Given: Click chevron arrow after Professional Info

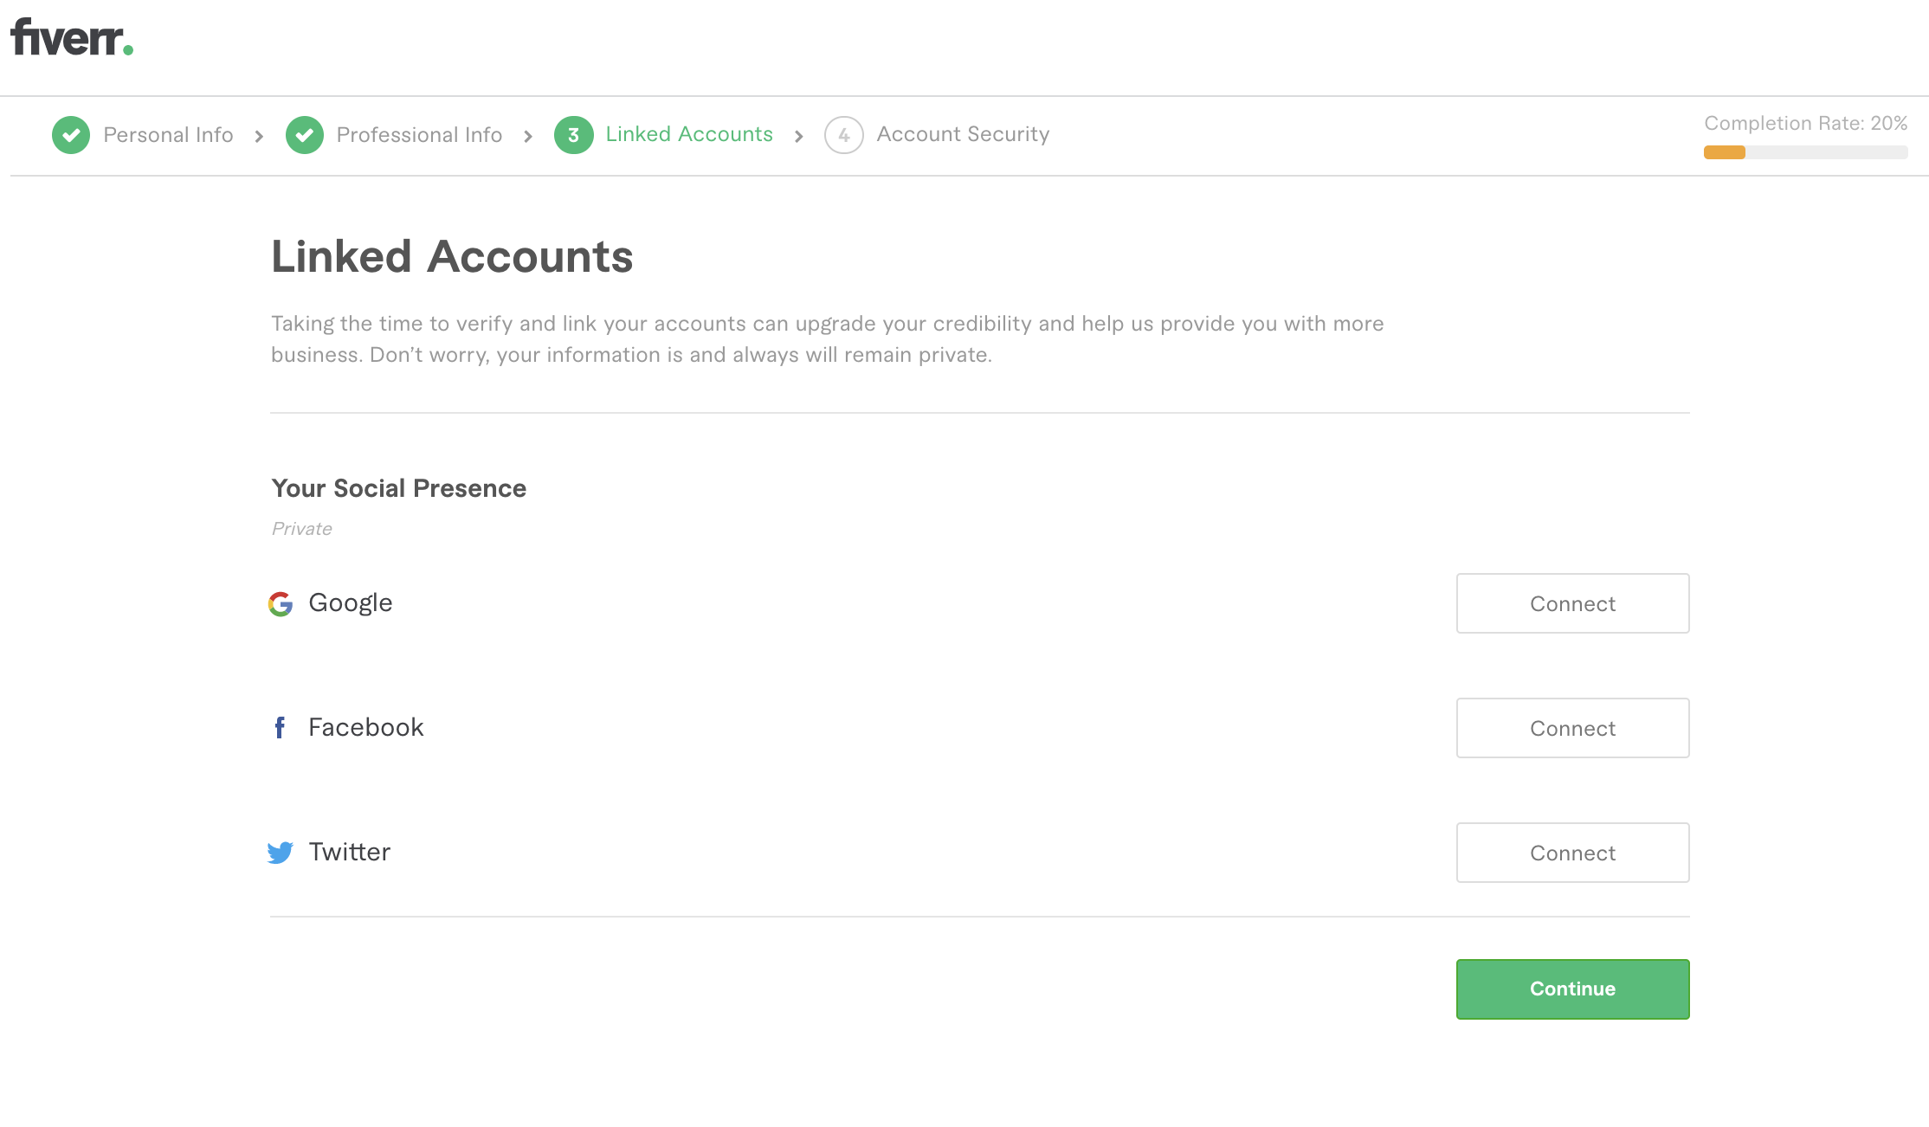Looking at the screenshot, I should pyautogui.click(x=528, y=136).
